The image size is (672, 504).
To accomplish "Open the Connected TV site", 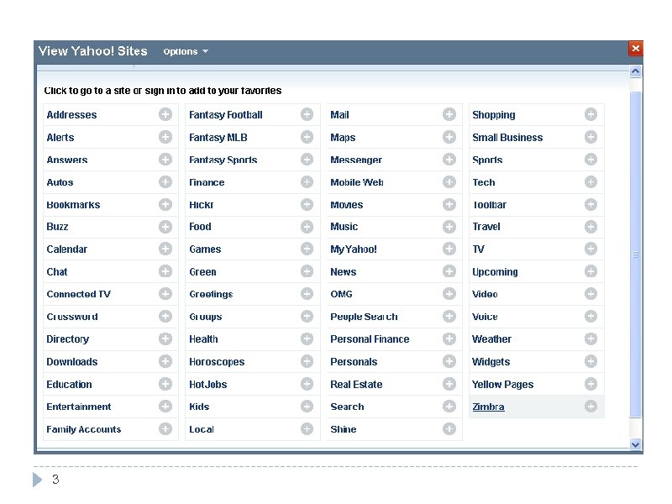I will (78, 294).
